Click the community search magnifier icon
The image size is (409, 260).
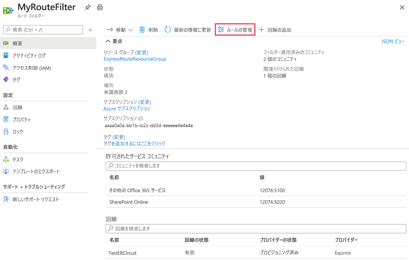[x=111, y=166]
